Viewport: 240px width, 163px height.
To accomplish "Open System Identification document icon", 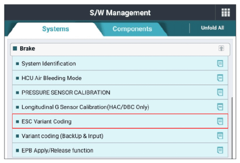I will click(x=220, y=64).
